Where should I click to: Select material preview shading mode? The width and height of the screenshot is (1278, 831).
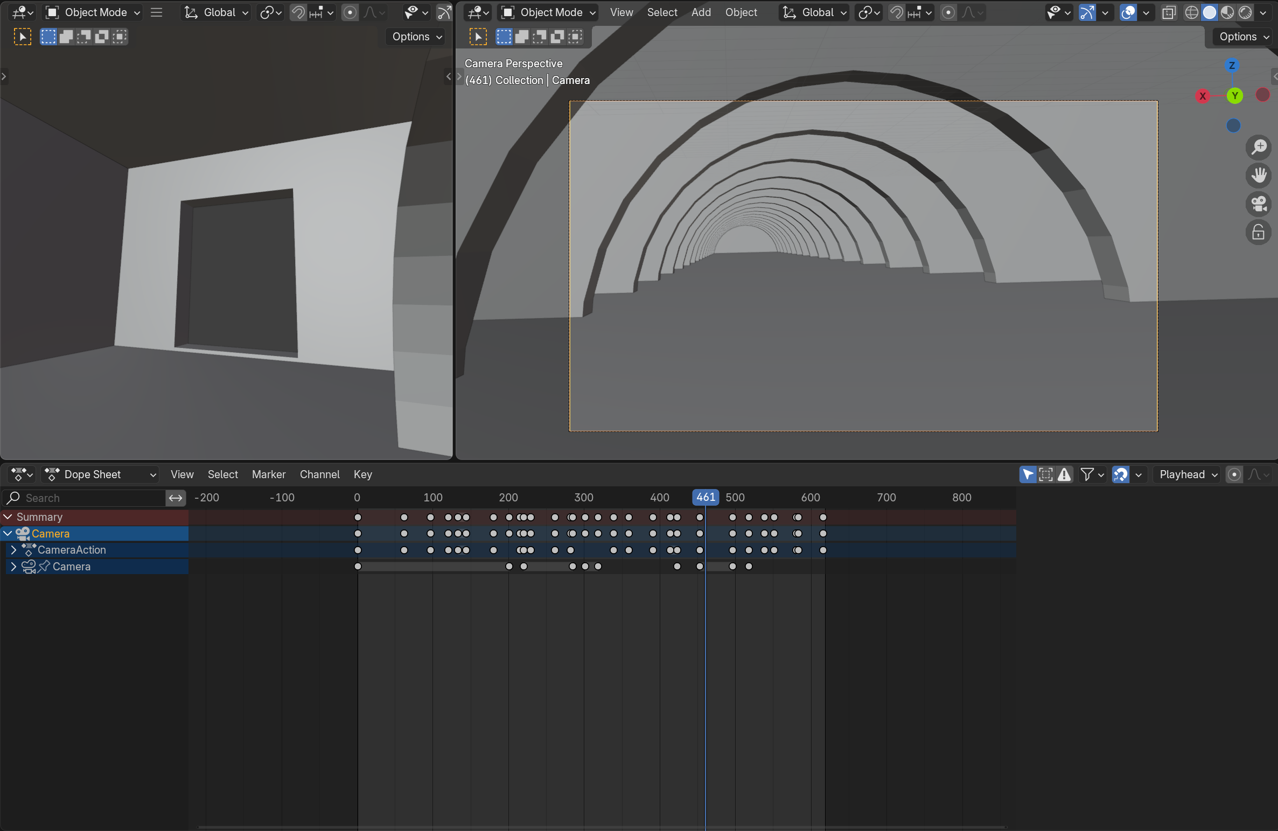(1227, 12)
